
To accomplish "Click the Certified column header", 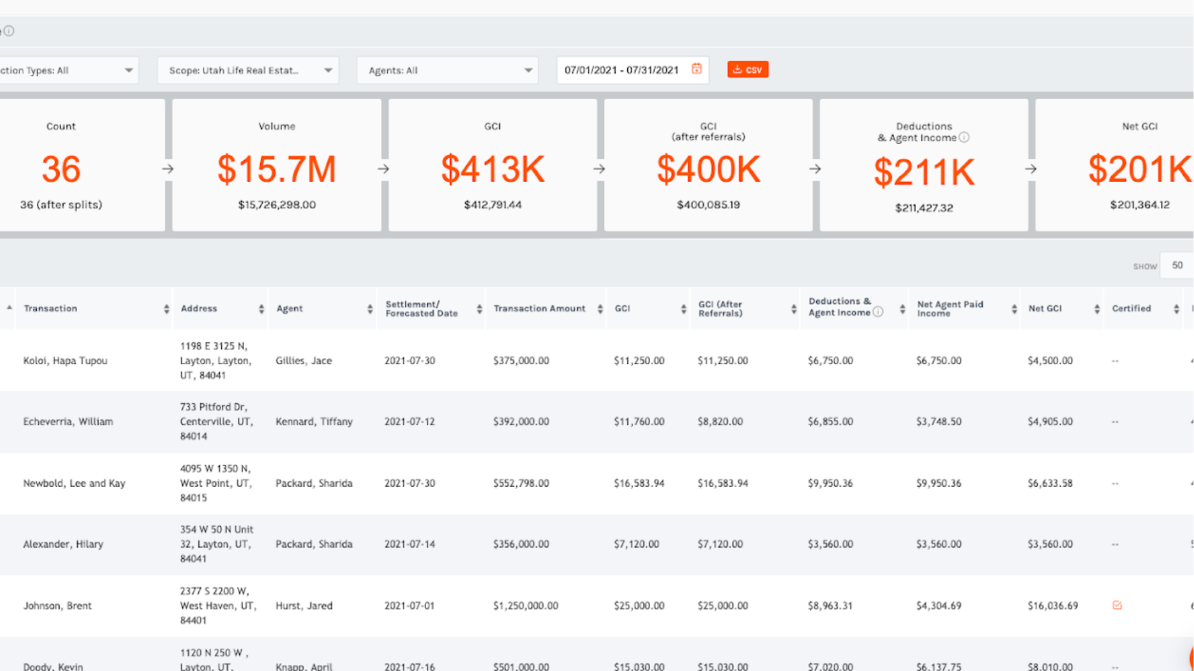I will [x=1131, y=309].
